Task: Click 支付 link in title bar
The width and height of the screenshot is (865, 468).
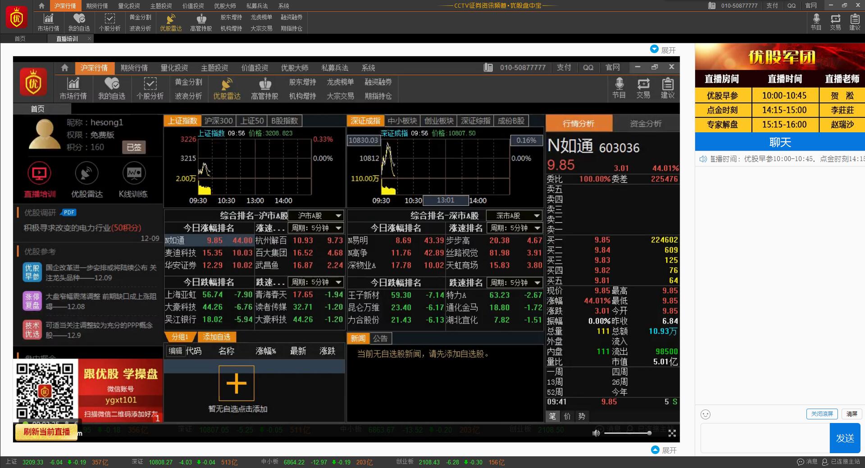Action: [772, 5]
